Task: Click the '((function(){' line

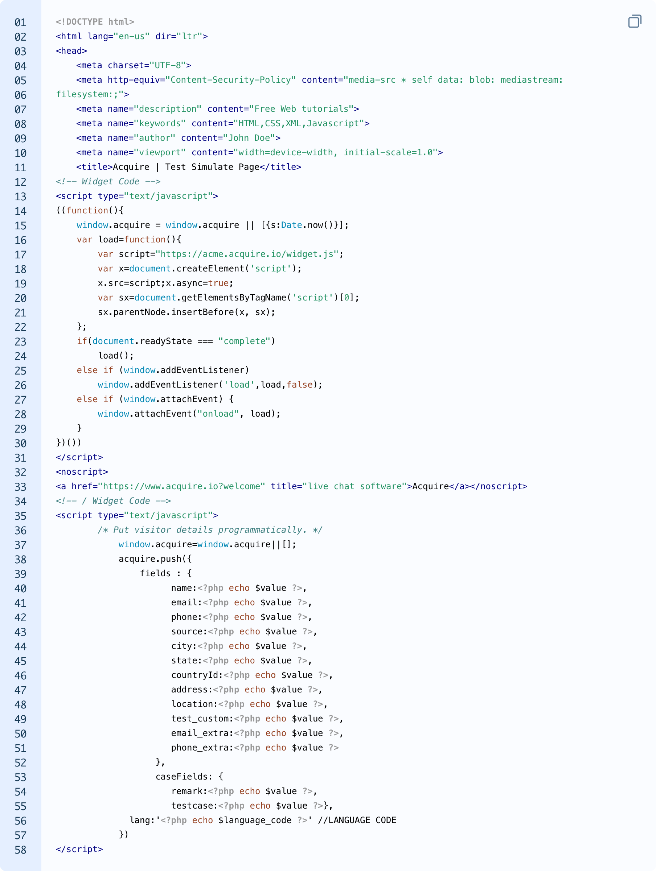Action: (x=90, y=210)
